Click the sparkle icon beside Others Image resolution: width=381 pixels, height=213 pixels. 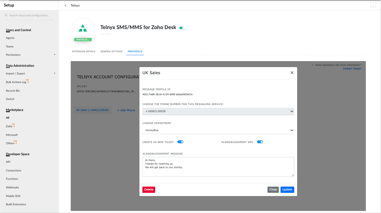pyautogui.click(x=16, y=142)
